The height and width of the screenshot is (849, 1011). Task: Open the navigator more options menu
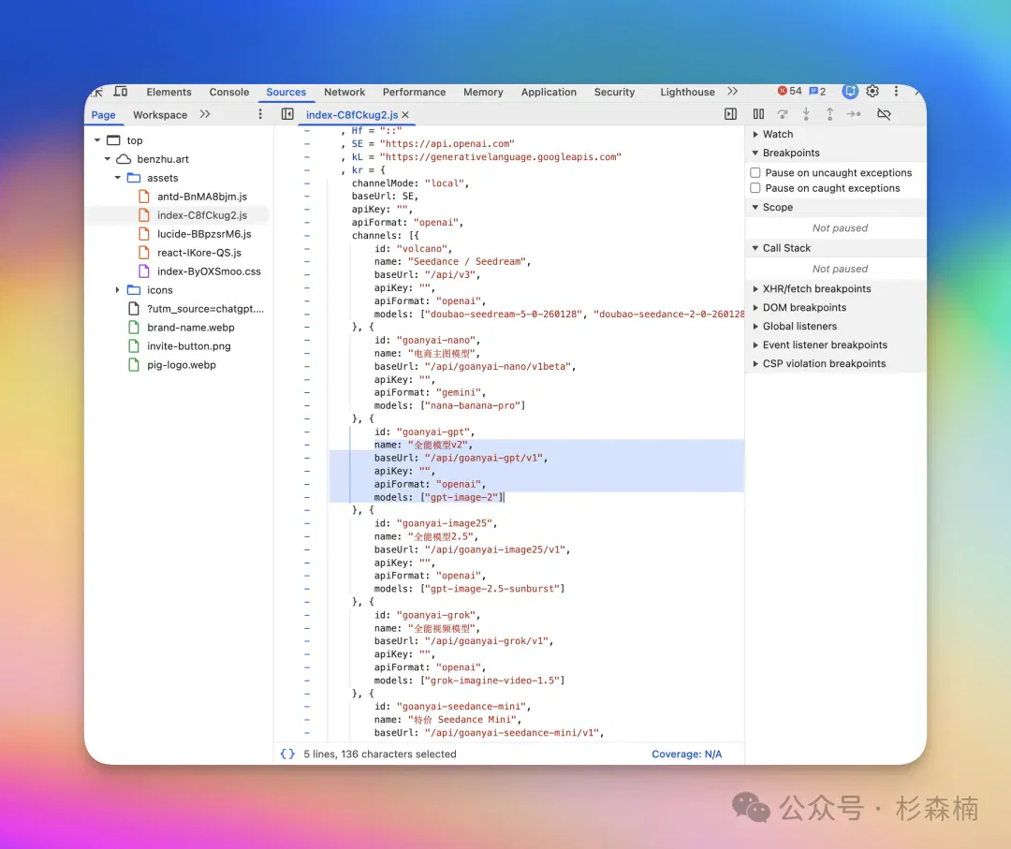pyautogui.click(x=260, y=114)
